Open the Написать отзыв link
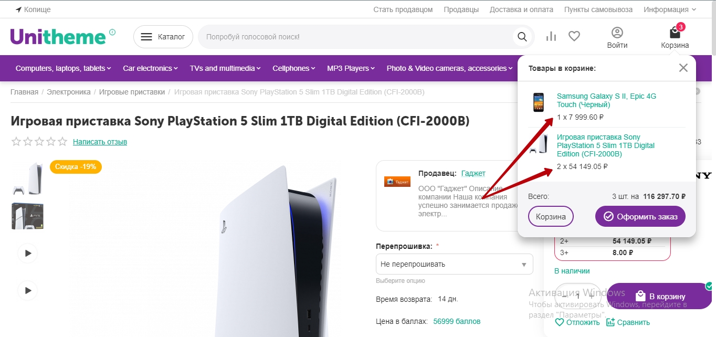The width and height of the screenshot is (716, 337). click(100, 142)
